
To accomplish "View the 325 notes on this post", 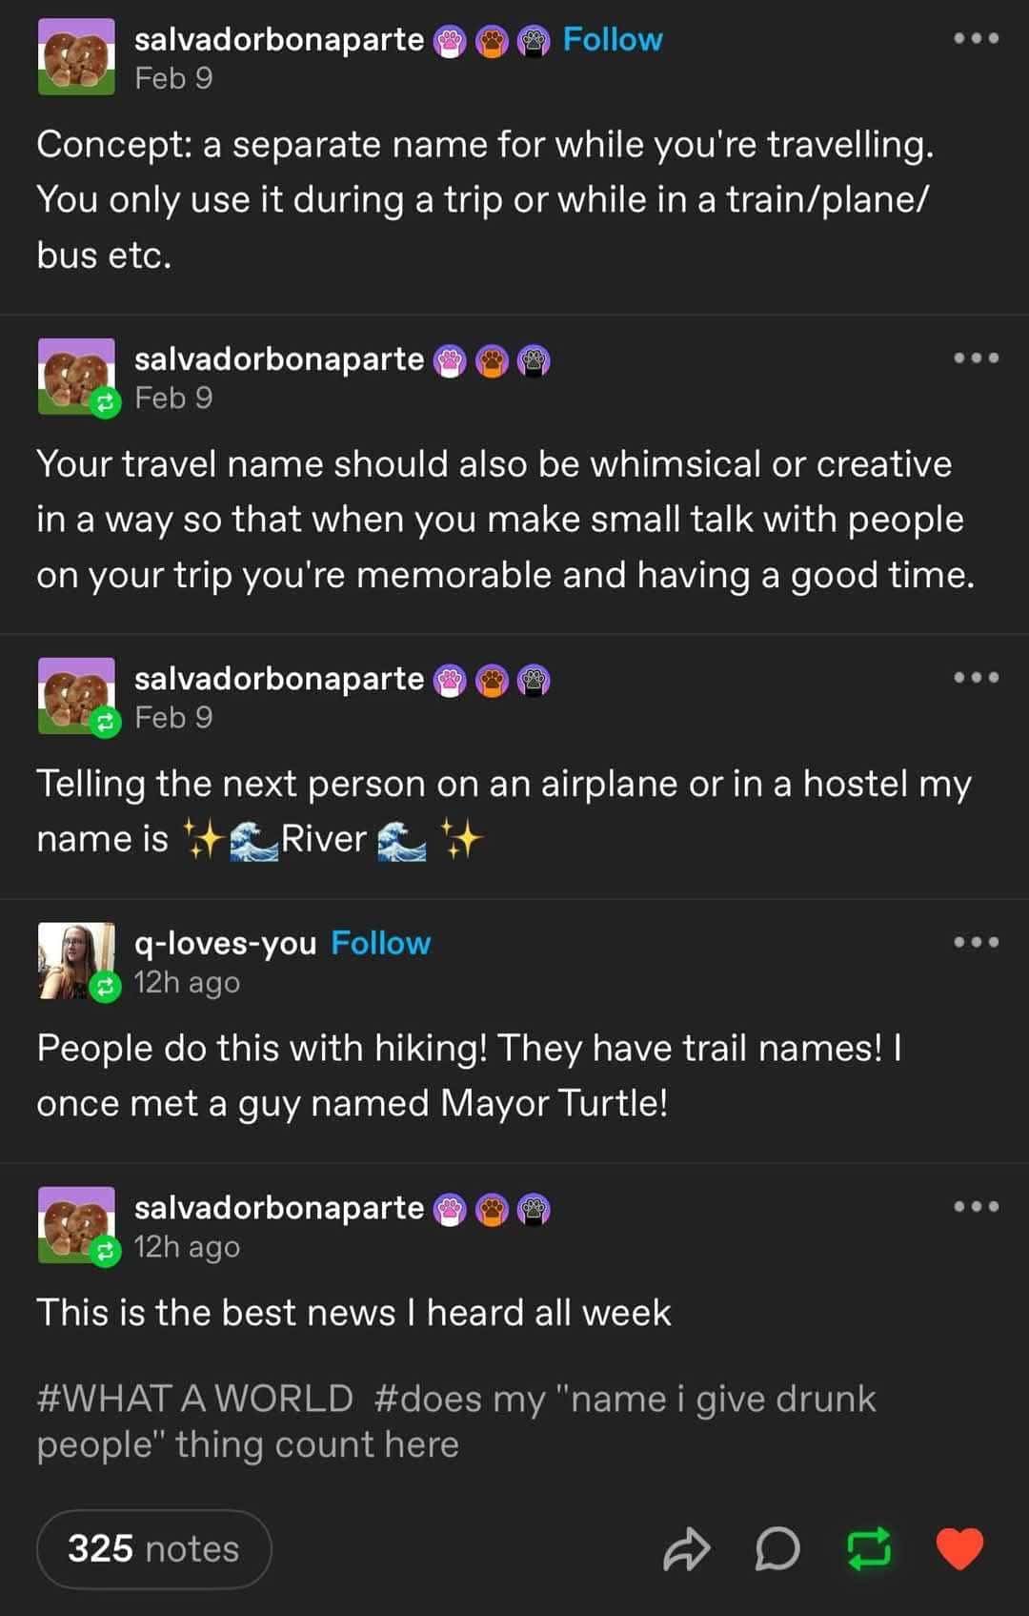I will coord(154,1547).
